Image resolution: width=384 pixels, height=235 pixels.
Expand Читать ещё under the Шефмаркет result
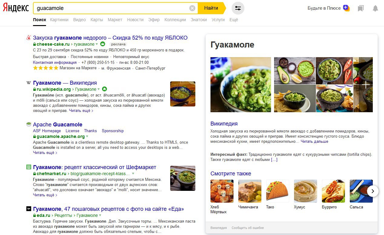point(45,195)
